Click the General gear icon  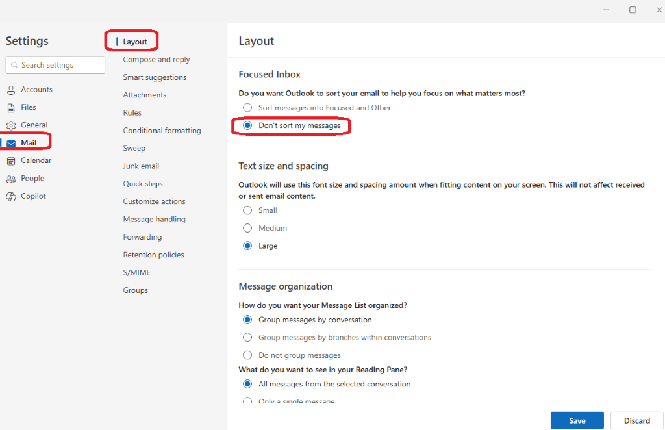11,125
